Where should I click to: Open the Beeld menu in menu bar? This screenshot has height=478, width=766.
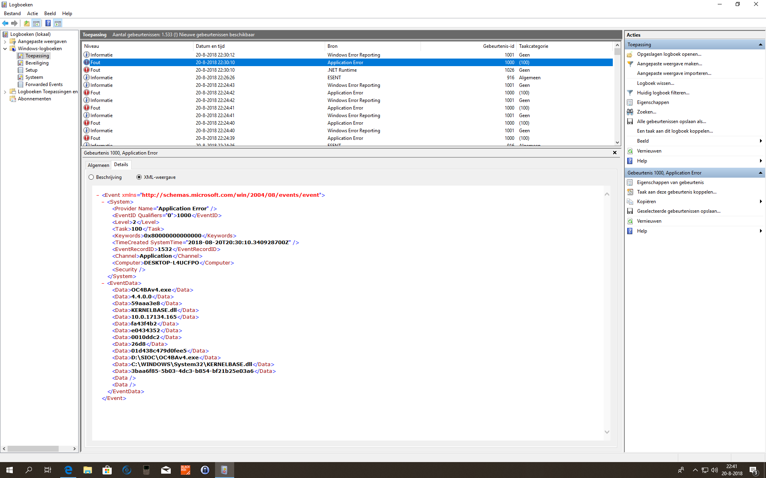coord(50,14)
